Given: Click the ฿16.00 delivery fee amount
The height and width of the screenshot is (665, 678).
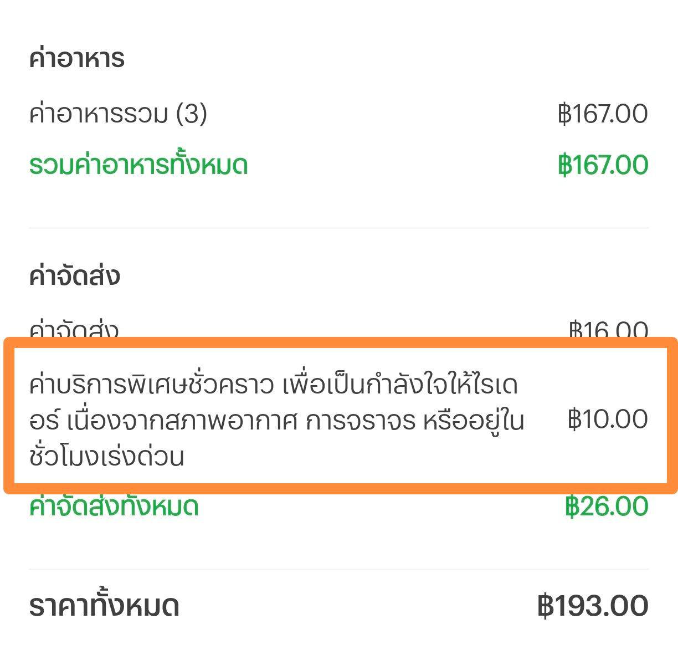Looking at the screenshot, I should coord(608,330).
